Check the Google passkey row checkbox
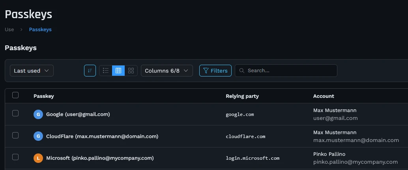This screenshot has width=408, height=170. (x=15, y=113)
